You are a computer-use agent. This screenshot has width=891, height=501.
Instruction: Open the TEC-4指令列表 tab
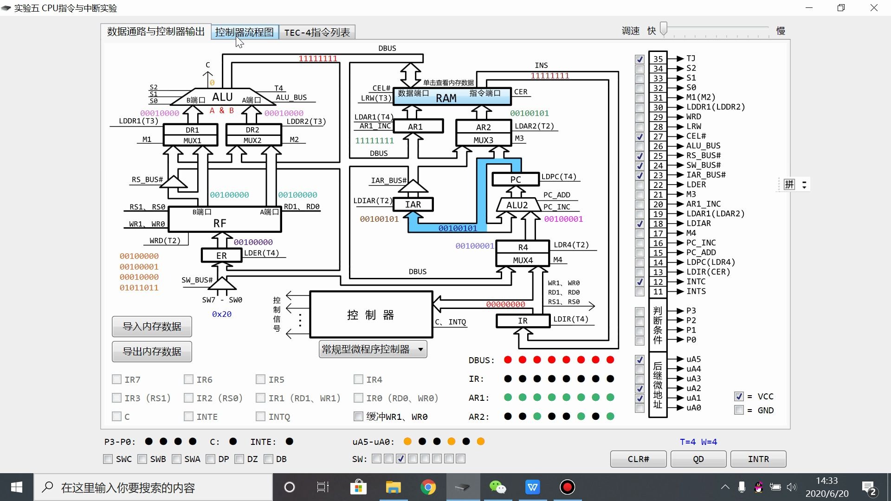(x=317, y=32)
